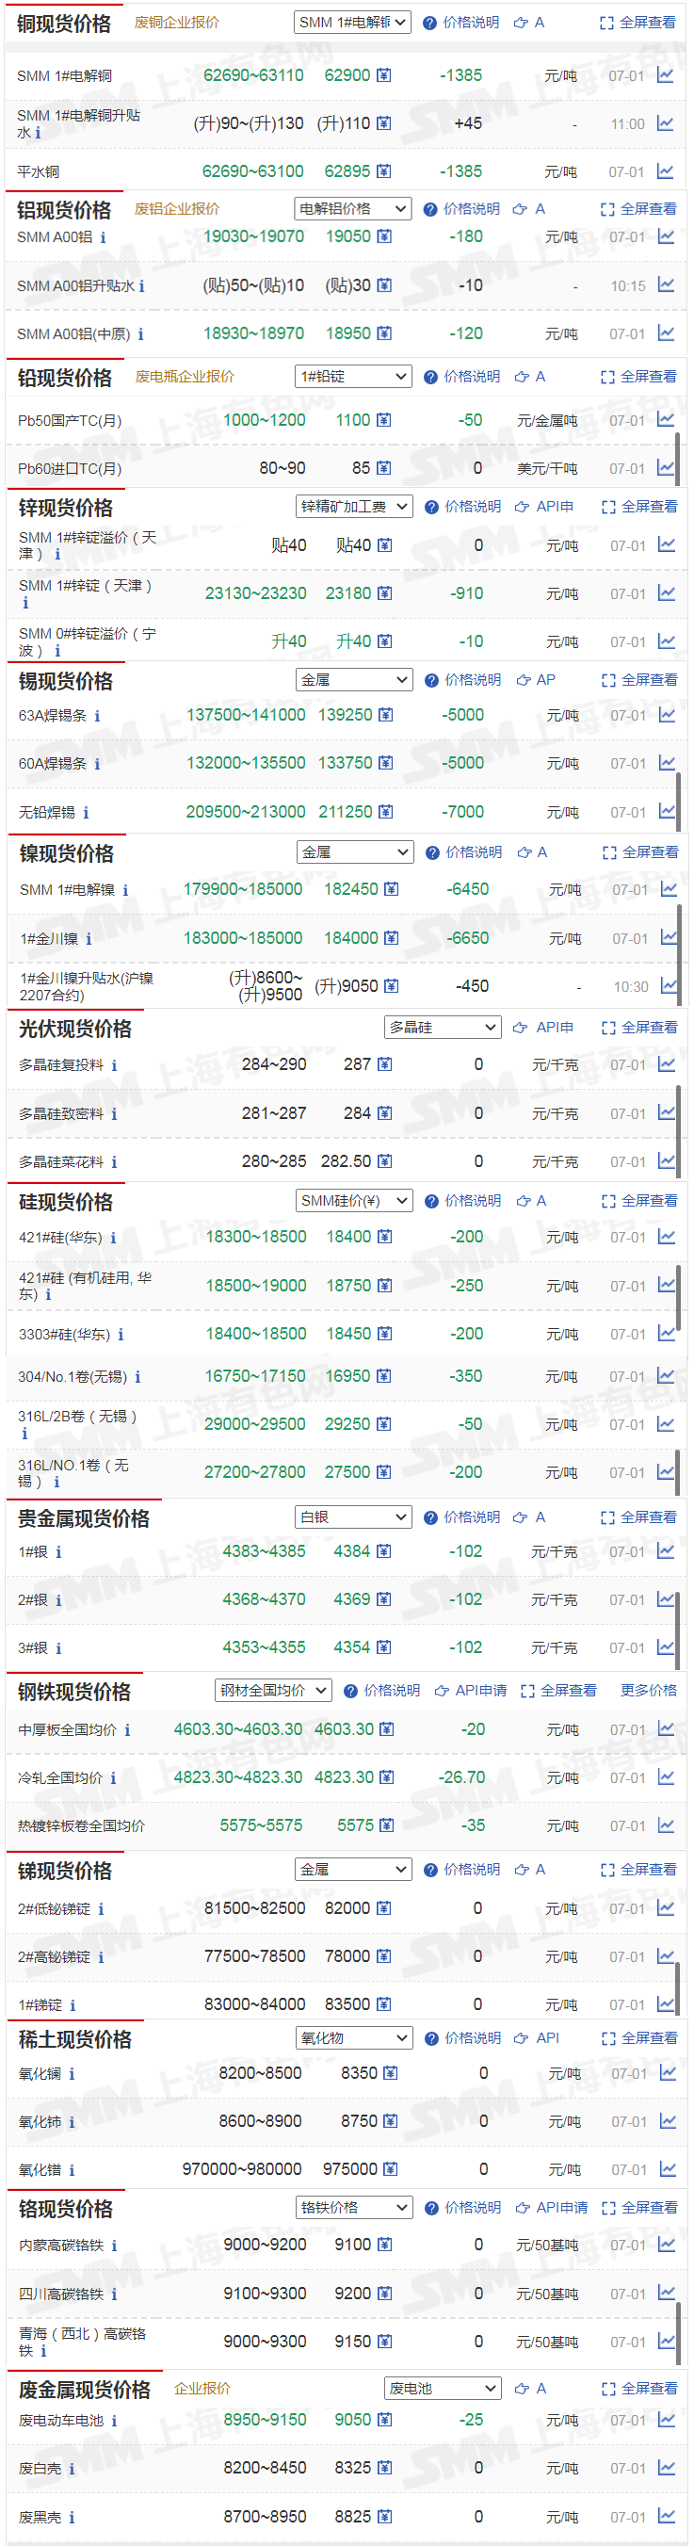This screenshot has width=694, height=2546.
Task: Open trend chart for 3#银 row
Action: (x=667, y=1647)
